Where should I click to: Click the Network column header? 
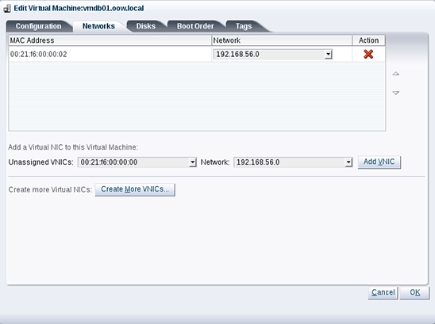tap(282, 40)
